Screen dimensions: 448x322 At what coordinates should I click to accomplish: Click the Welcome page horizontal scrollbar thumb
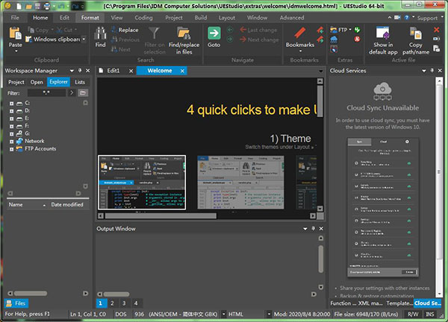pos(161,216)
